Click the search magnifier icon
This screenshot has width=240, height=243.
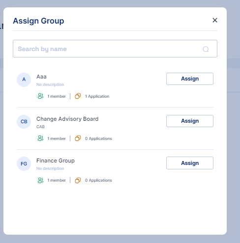(206, 49)
